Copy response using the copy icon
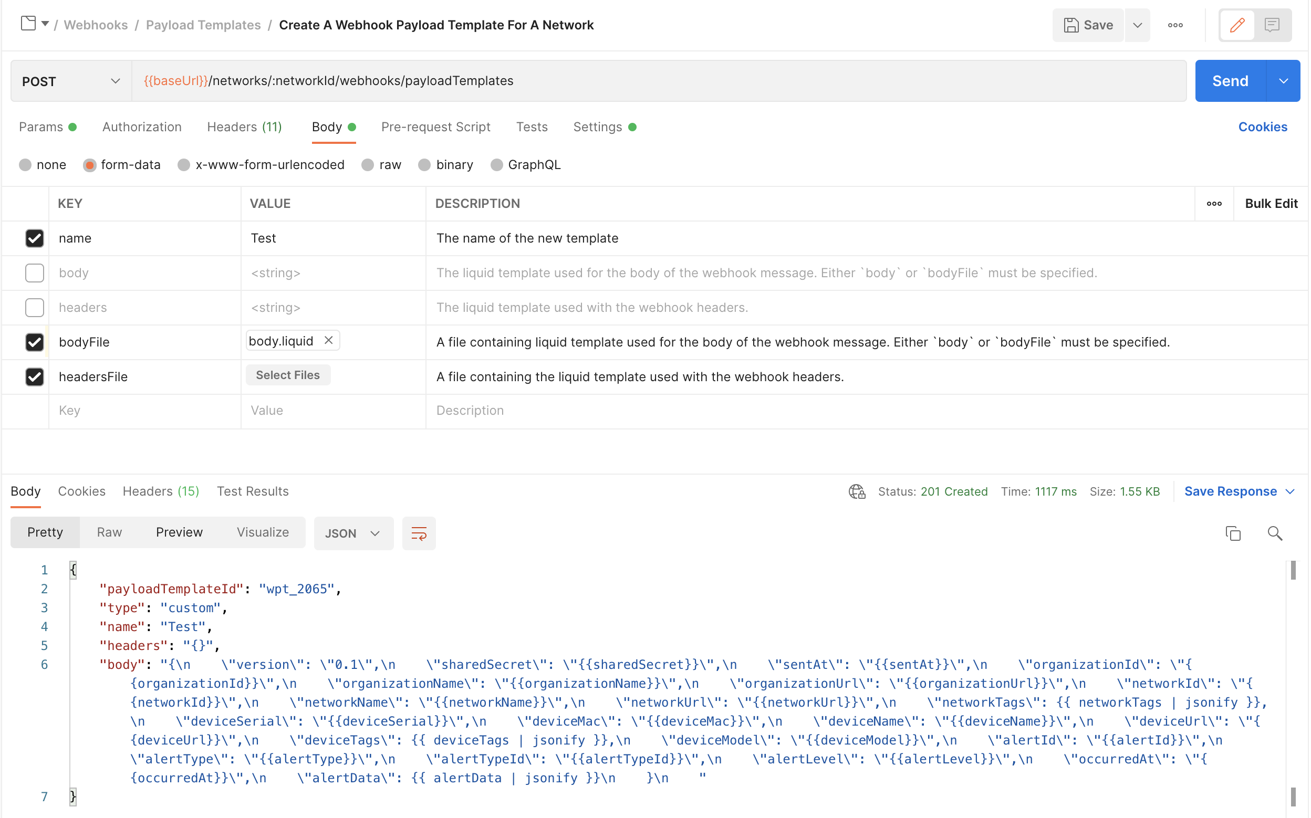The image size is (1311, 818). [1233, 533]
